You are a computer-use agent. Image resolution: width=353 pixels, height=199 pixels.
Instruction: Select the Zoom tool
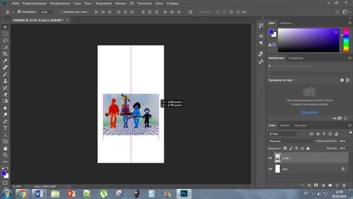point(5,155)
